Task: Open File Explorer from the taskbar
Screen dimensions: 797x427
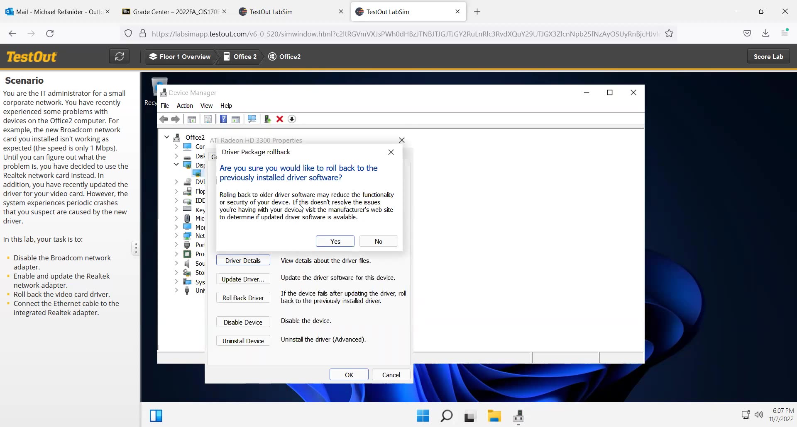Action: pyautogui.click(x=494, y=416)
